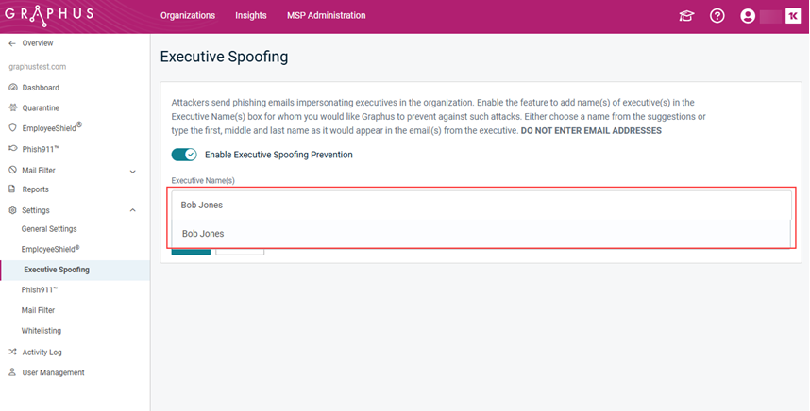Open EmployeeShield under Settings
The image size is (810, 411).
coord(51,249)
